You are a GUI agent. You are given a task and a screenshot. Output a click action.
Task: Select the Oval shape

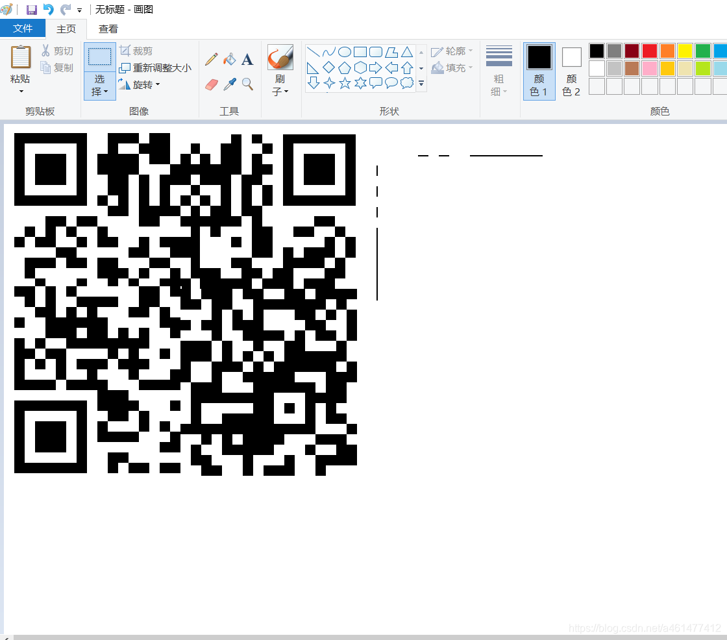coord(345,52)
